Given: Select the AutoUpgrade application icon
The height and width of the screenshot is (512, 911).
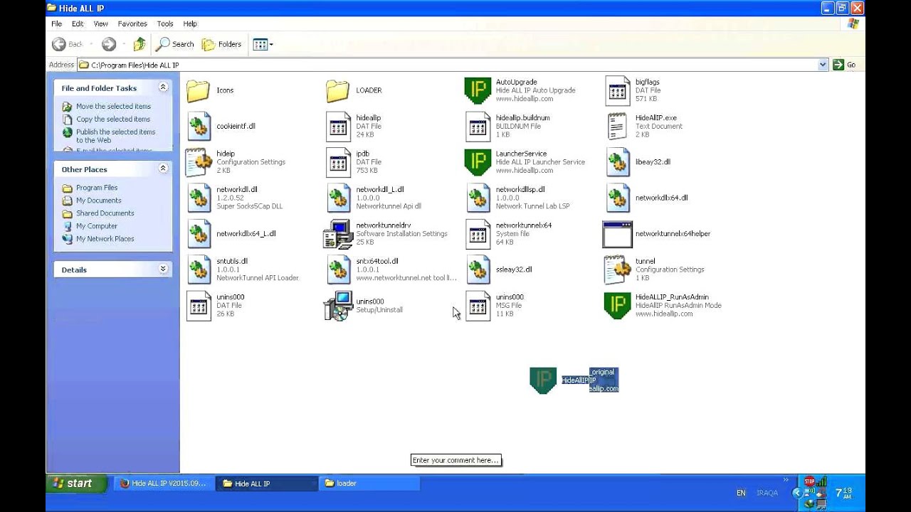Looking at the screenshot, I should (478, 90).
